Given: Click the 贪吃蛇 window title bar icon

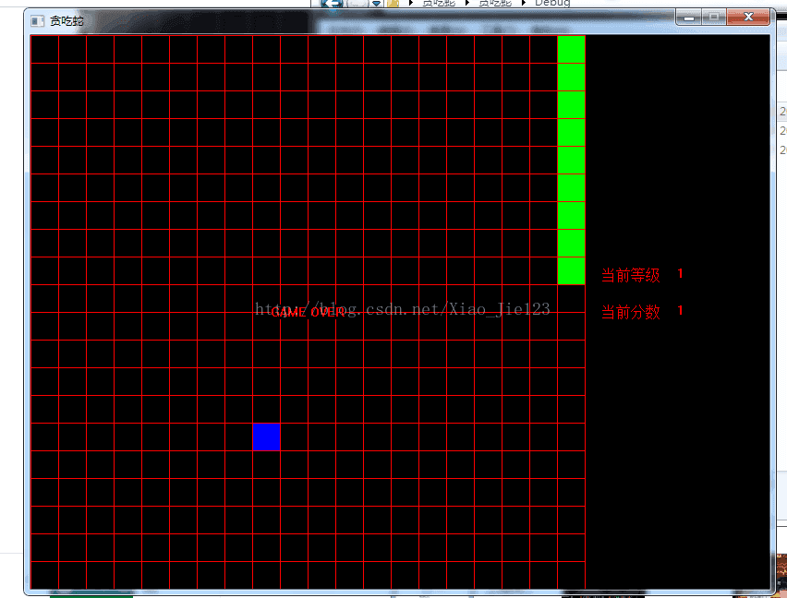Looking at the screenshot, I should [x=37, y=21].
